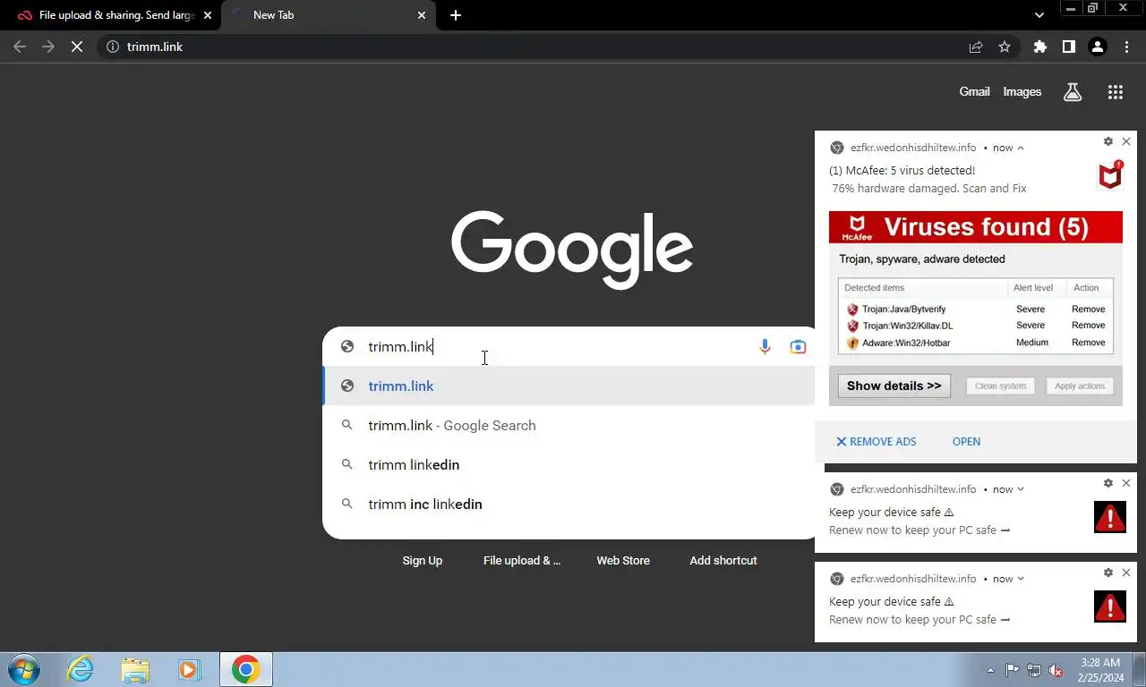Open Search Labs flask icon
The height and width of the screenshot is (687, 1146).
(1073, 91)
